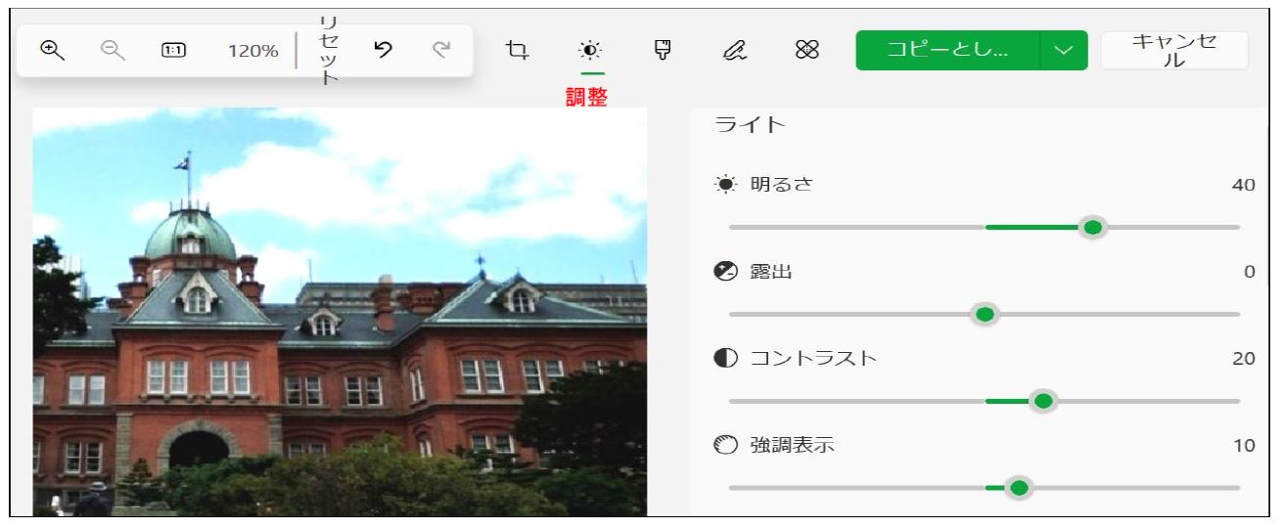Click the 露出 exposure slider handle
The width and height of the screenshot is (1281, 528).
coord(985,315)
